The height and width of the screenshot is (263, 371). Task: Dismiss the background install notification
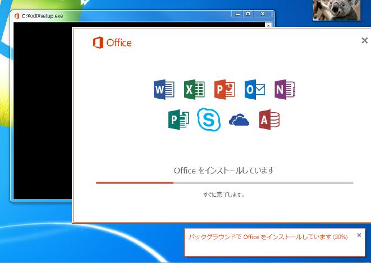click(359, 235)
